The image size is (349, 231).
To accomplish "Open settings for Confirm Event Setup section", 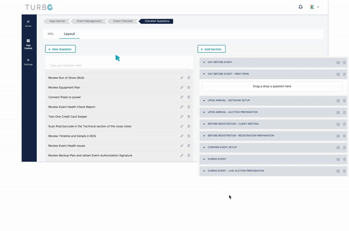I will click(338, 148).
